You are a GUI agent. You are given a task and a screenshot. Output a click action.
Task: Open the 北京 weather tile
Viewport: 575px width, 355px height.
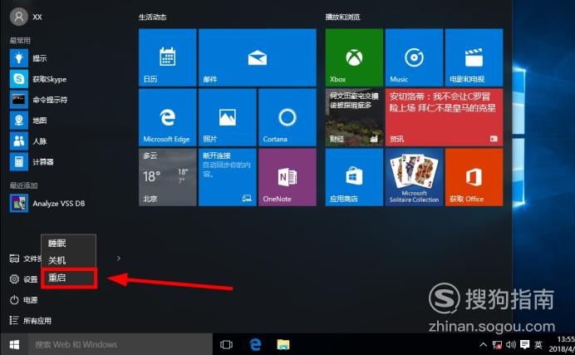coord(168,177)
